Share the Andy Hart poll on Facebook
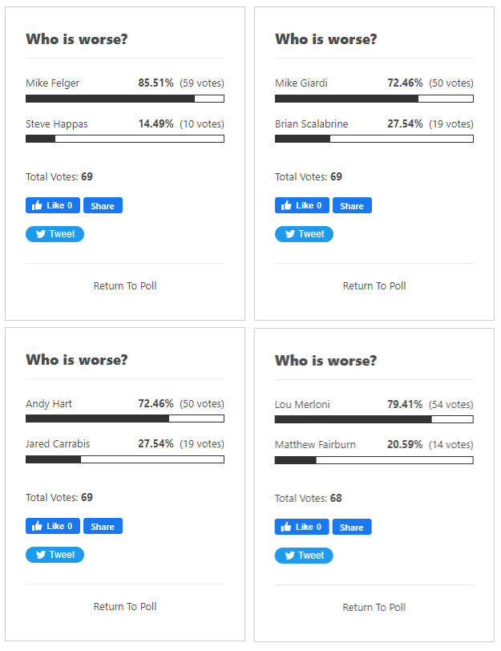 [103, 527]
